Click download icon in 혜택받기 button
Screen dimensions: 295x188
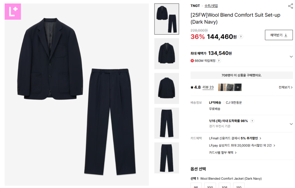[x=286, y=35]
